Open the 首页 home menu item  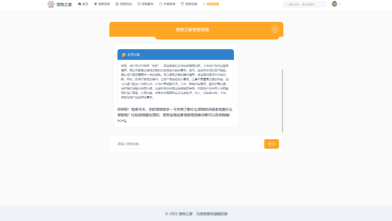pos(83,4)
